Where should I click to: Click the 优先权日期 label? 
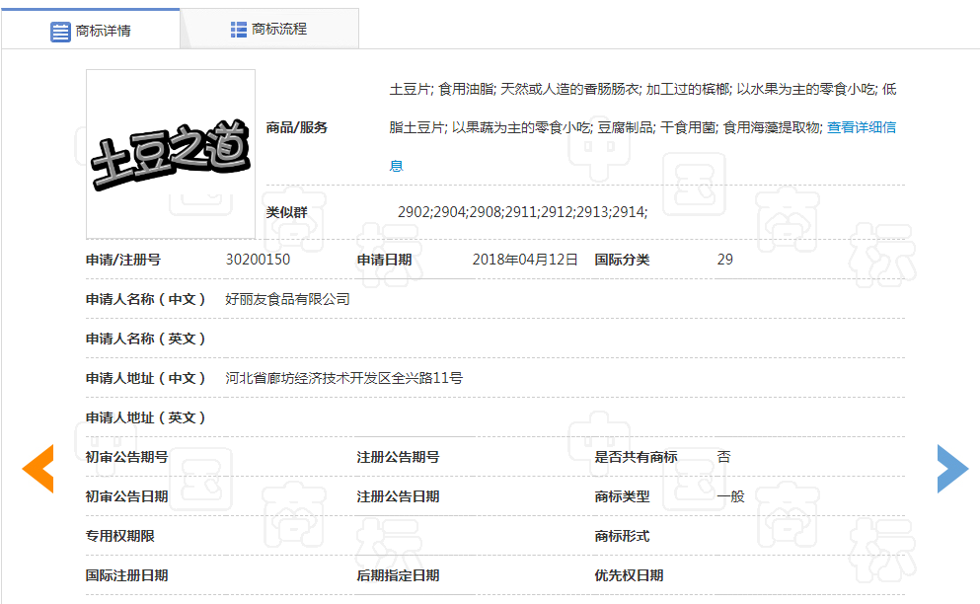click(x=629, y=575)
